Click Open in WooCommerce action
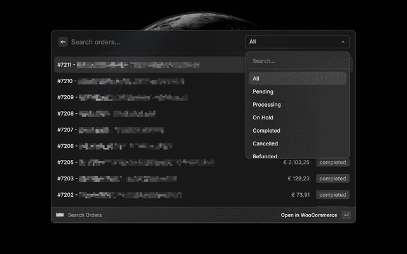 (x=308, y=215)
